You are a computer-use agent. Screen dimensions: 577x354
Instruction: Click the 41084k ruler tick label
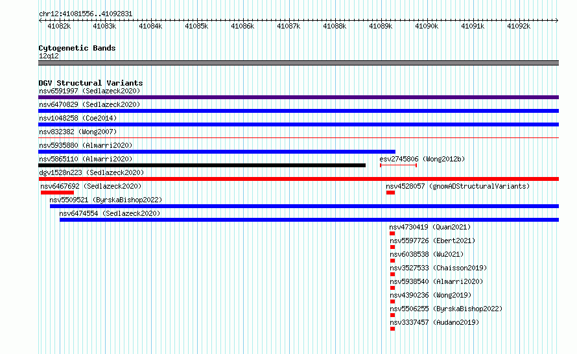coord(150,26)
